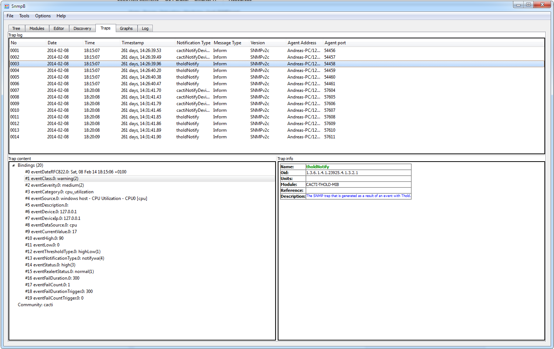
Task: Sort trap log by Notification Type column
Action: (x=193, y=42)
